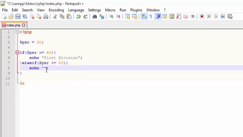
Task: Click the Synchronize Vertical Scrolling icon
Action: point(128,16)
